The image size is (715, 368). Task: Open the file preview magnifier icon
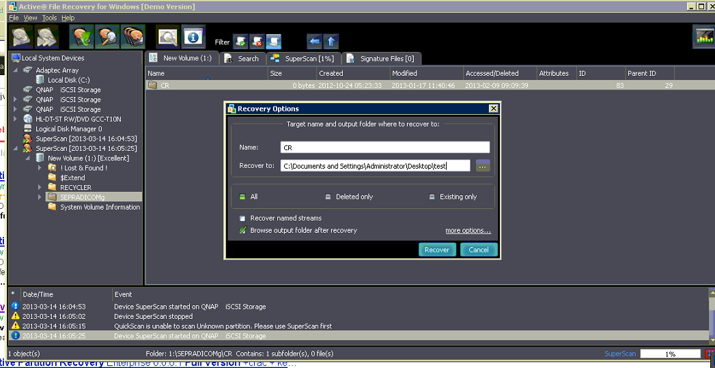[167, 37]
